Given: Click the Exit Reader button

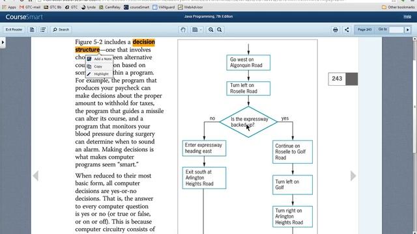Looking at the screenshot, I should coord(14,29).
